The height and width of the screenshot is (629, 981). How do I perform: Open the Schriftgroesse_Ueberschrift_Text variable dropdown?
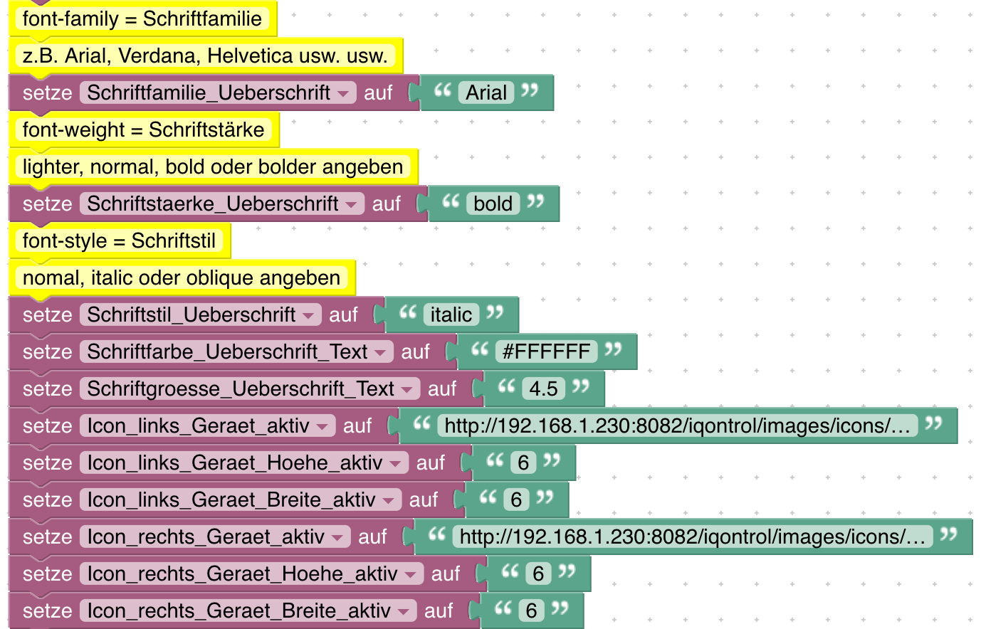[250, 388]
